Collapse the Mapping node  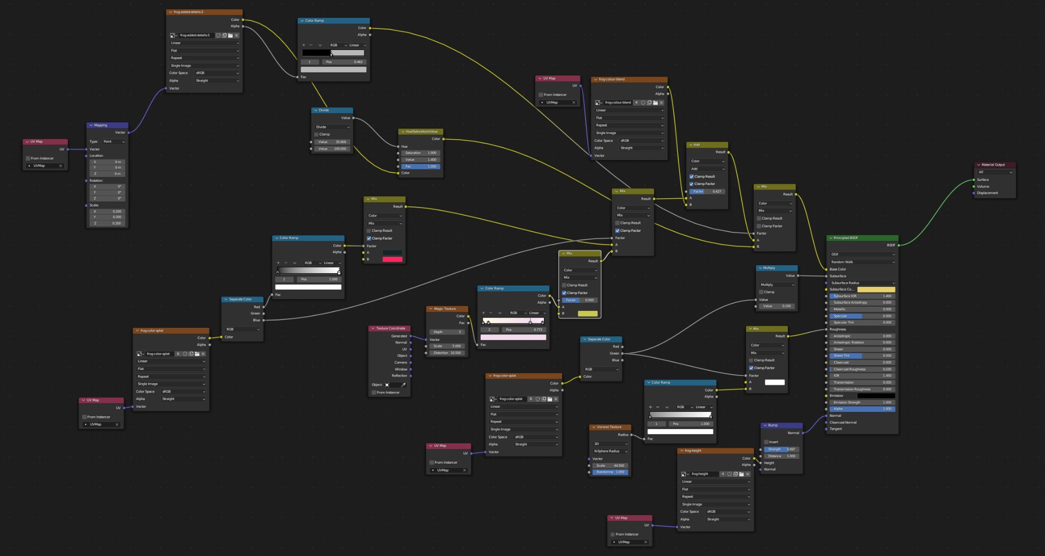point(91,125)
